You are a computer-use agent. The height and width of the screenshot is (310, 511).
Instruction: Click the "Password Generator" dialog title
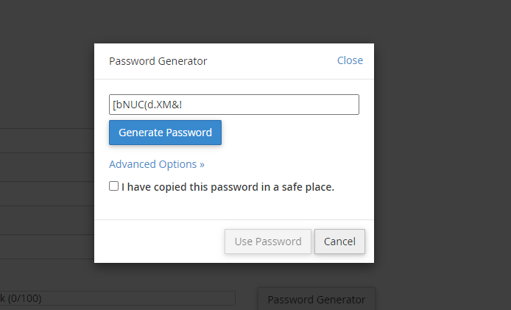pyautogui.click(x=158, y=61)
